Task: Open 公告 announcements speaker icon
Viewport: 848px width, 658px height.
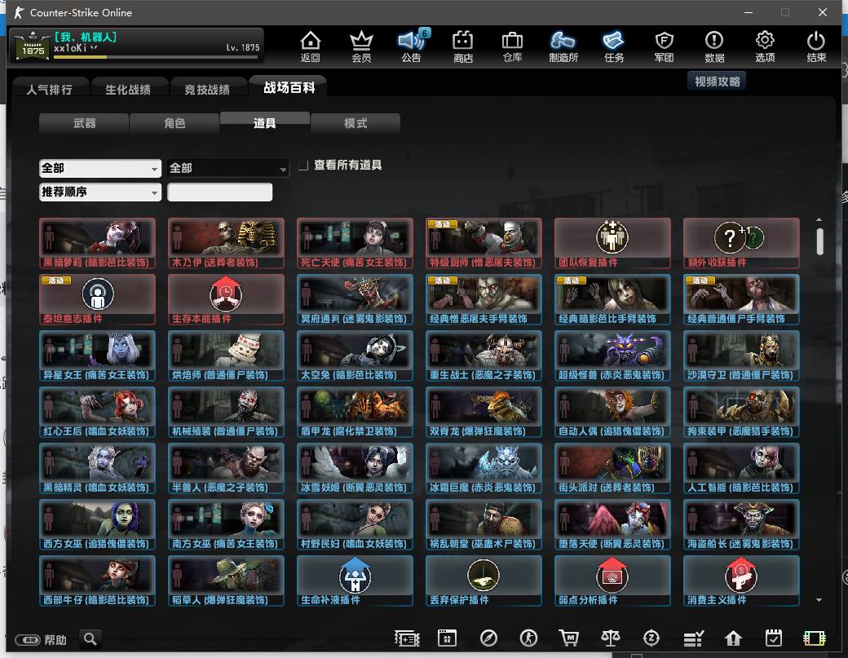Action: (412, 46)
